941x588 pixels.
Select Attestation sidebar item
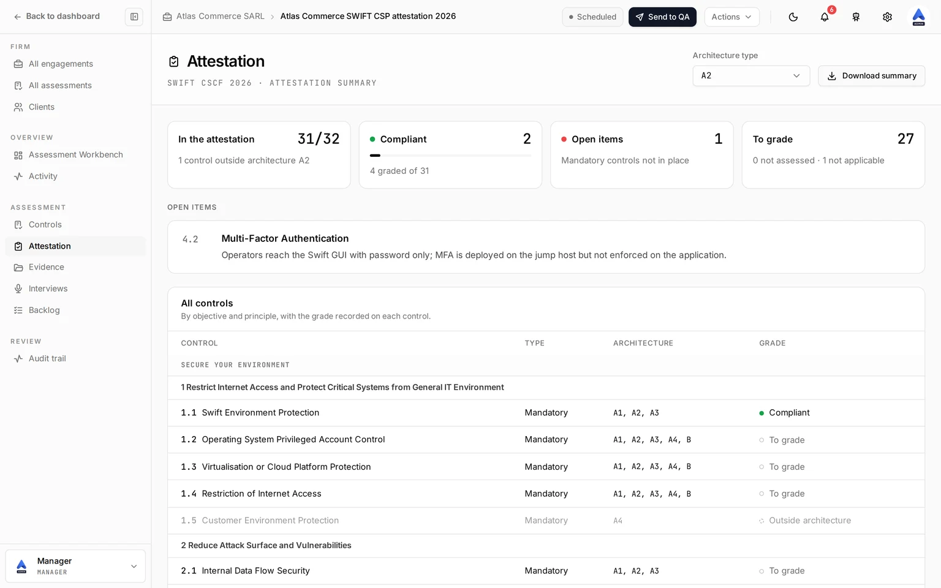(x=75, y=246)
